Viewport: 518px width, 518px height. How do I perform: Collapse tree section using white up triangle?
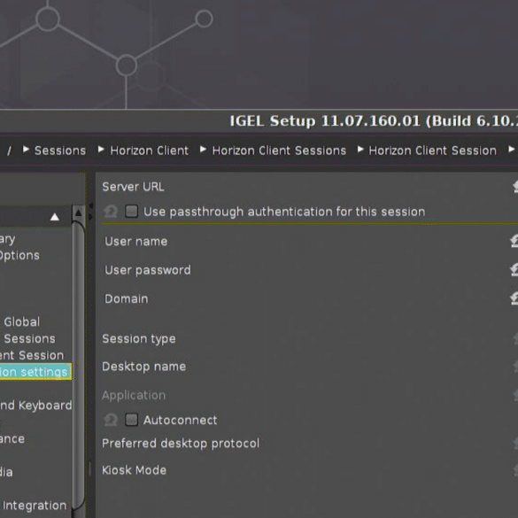click(55, 217)
